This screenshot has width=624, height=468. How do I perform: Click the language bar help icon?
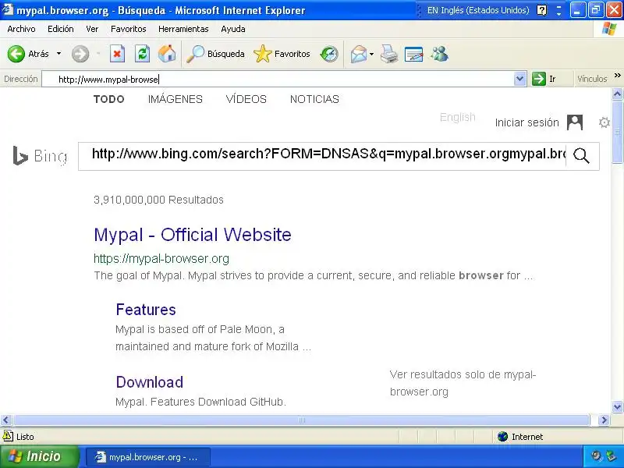tap(541, 10)
